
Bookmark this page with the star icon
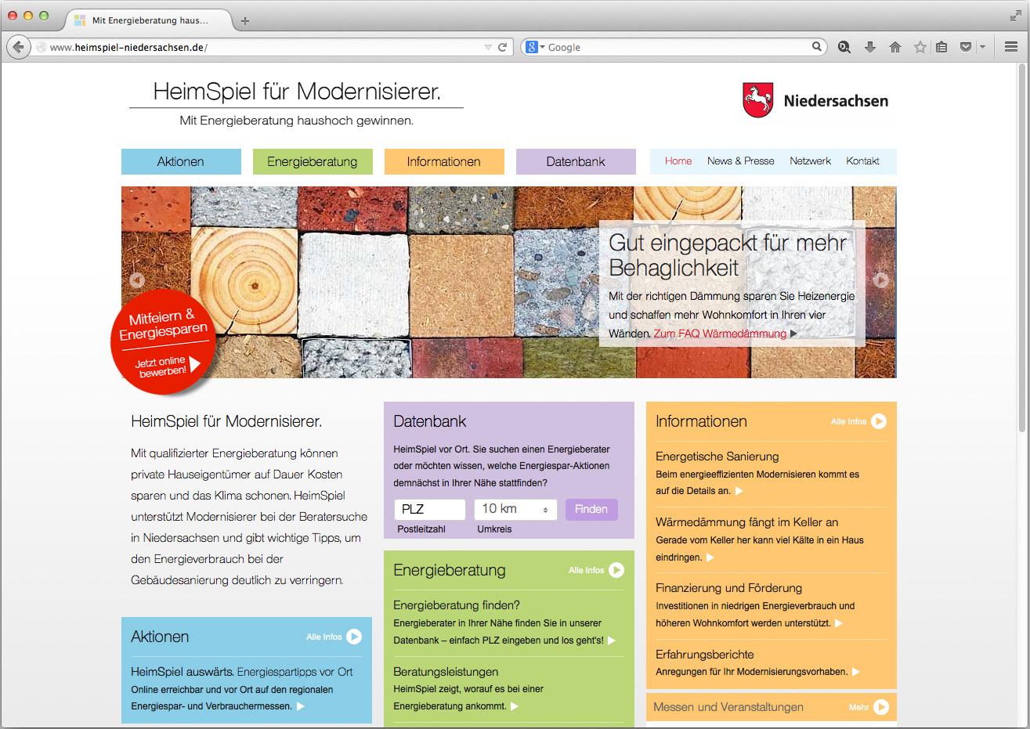tap(920, 47)
